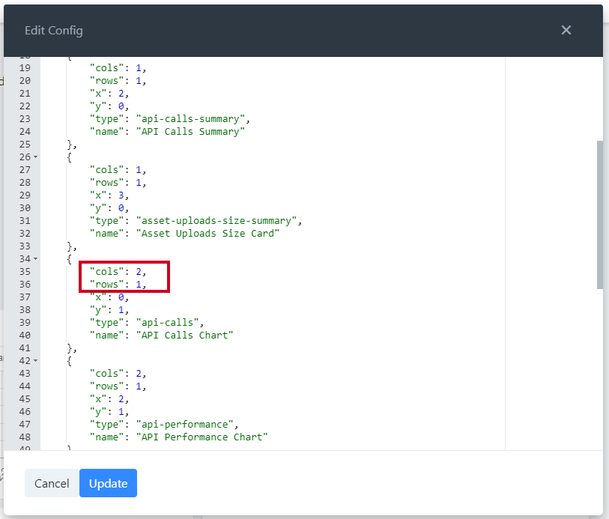Click the Edit Config dialog title
Screen dimensions: 609x519
(x=54, y=31)
